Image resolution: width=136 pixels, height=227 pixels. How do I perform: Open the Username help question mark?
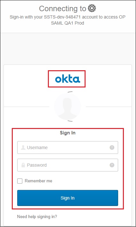coord(112,148)
